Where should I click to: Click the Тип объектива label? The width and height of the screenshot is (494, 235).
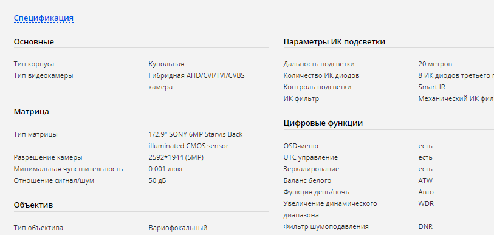click(38, 228)
